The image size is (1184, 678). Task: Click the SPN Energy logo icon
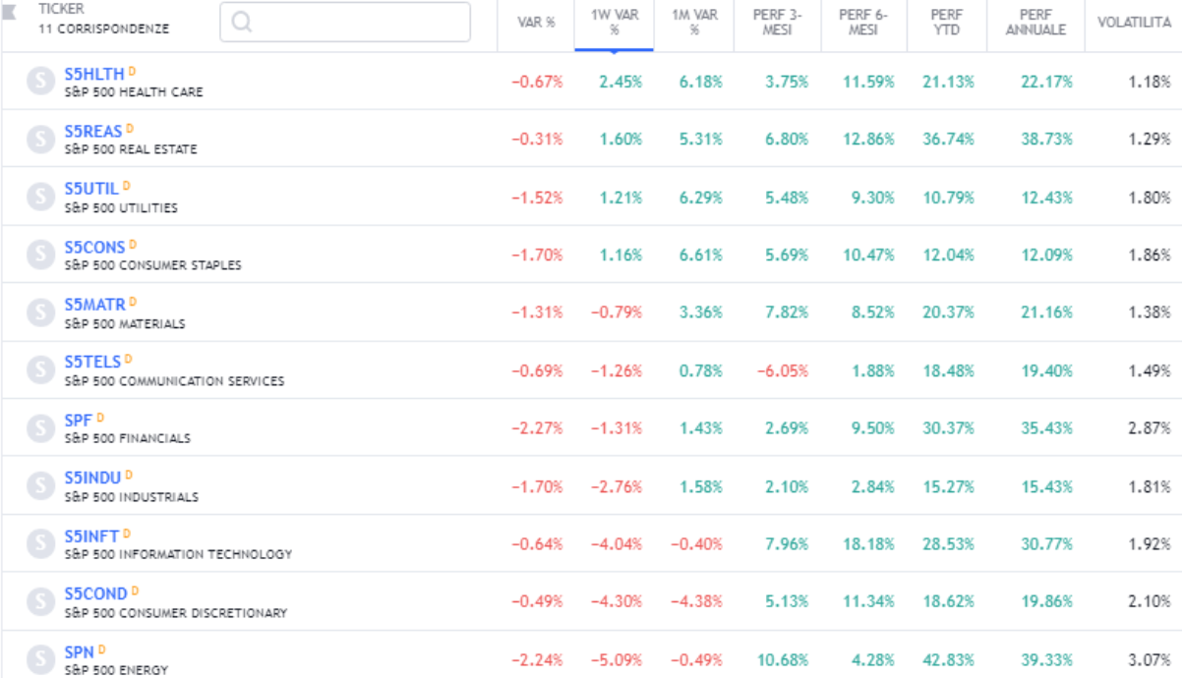(40, 658)
